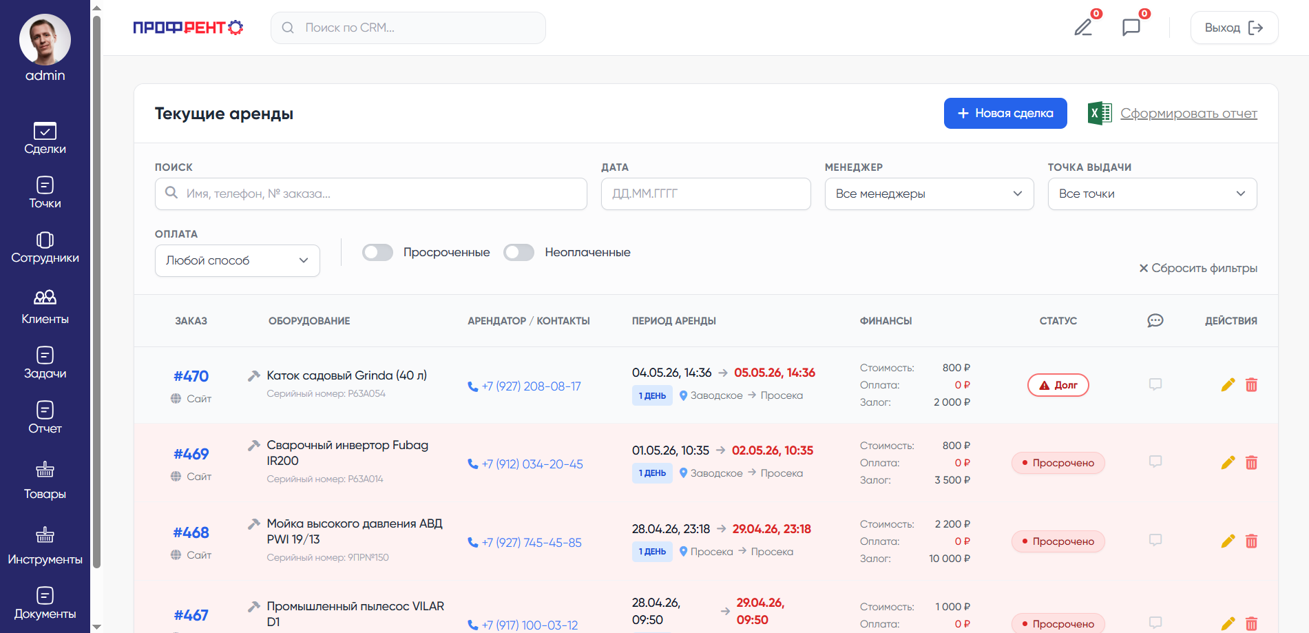Image resolution: width=1309 pixels, height=633 pixels.
Task: Open the Любой способ payment dropdown
Action: tap(238, 260)
